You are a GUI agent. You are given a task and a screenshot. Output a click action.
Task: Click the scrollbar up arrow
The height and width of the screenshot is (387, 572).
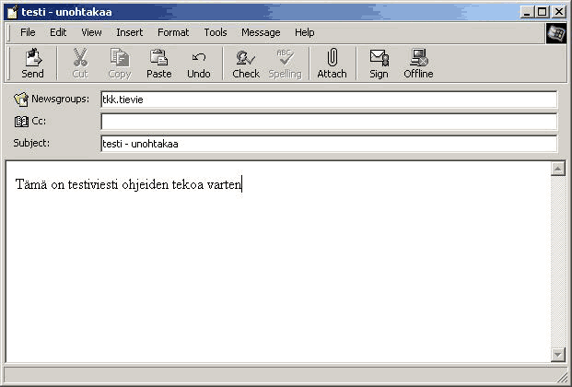tap(558, 169)
